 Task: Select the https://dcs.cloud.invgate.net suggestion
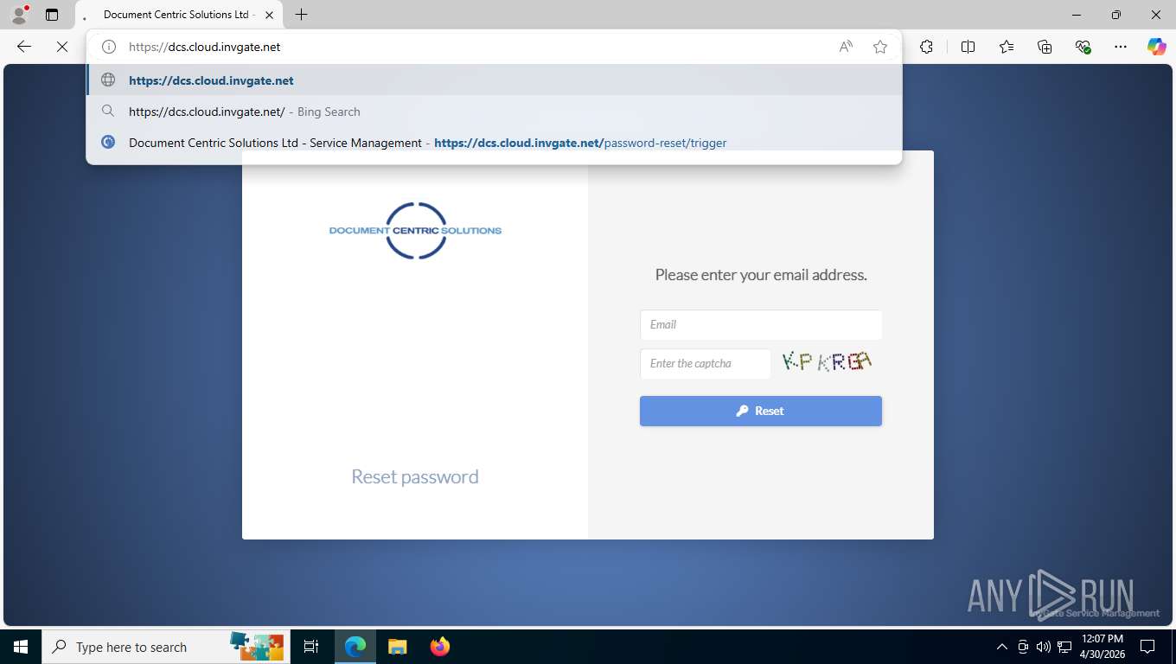[494, 80]
